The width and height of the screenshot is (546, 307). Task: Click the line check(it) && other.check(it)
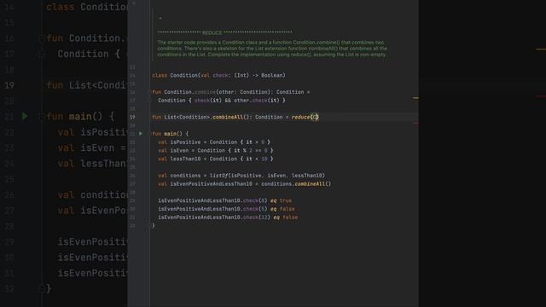pyautogui.click(x=222, y=101)
